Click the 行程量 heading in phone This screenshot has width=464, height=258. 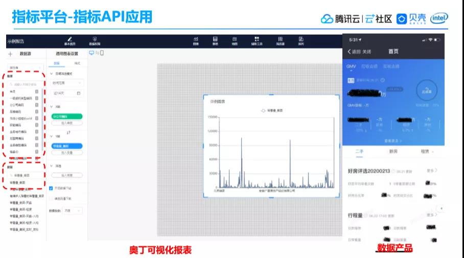pyautogui.click(x=355, y=215)
